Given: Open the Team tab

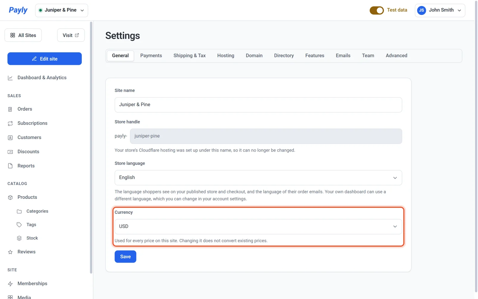Looking at the screenshot, I should 368,56.
